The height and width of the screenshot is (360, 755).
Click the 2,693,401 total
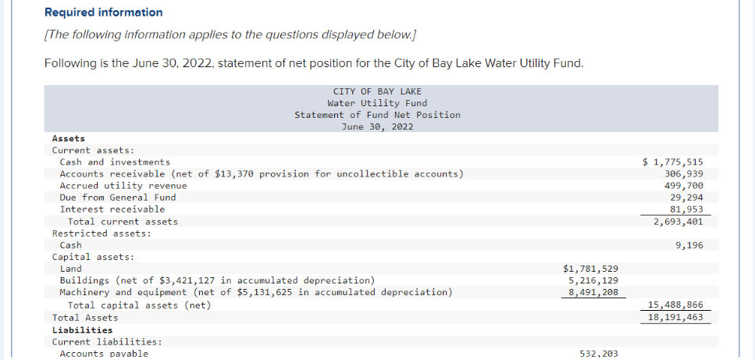(x=678, y=222)
